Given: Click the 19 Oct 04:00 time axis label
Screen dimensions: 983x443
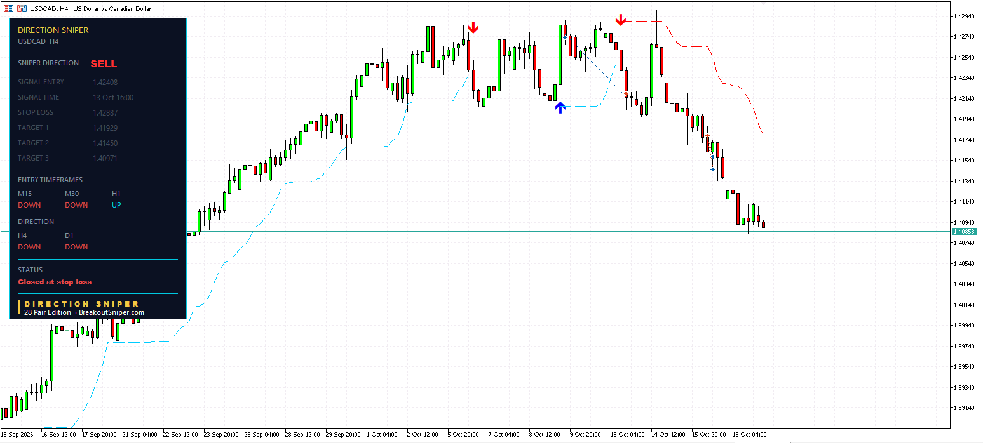Looking at the screenshot, I should click(750, 435).
